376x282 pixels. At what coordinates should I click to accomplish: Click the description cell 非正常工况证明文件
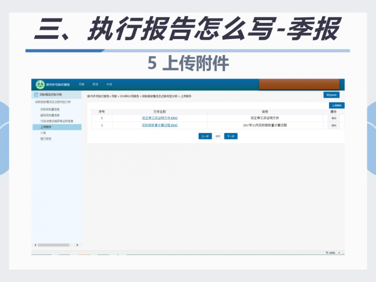[265, 118]
